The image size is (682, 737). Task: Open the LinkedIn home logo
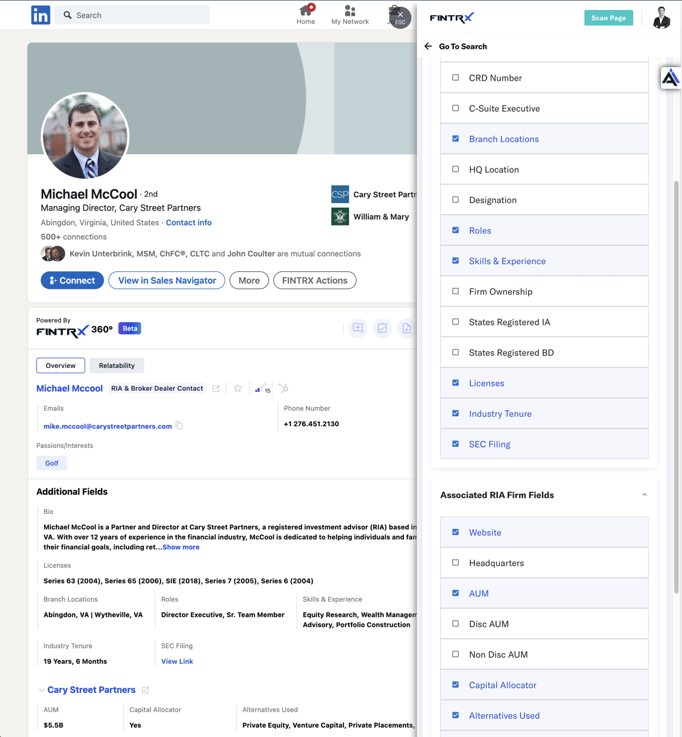pyautogui.click(x=41, y=15)
